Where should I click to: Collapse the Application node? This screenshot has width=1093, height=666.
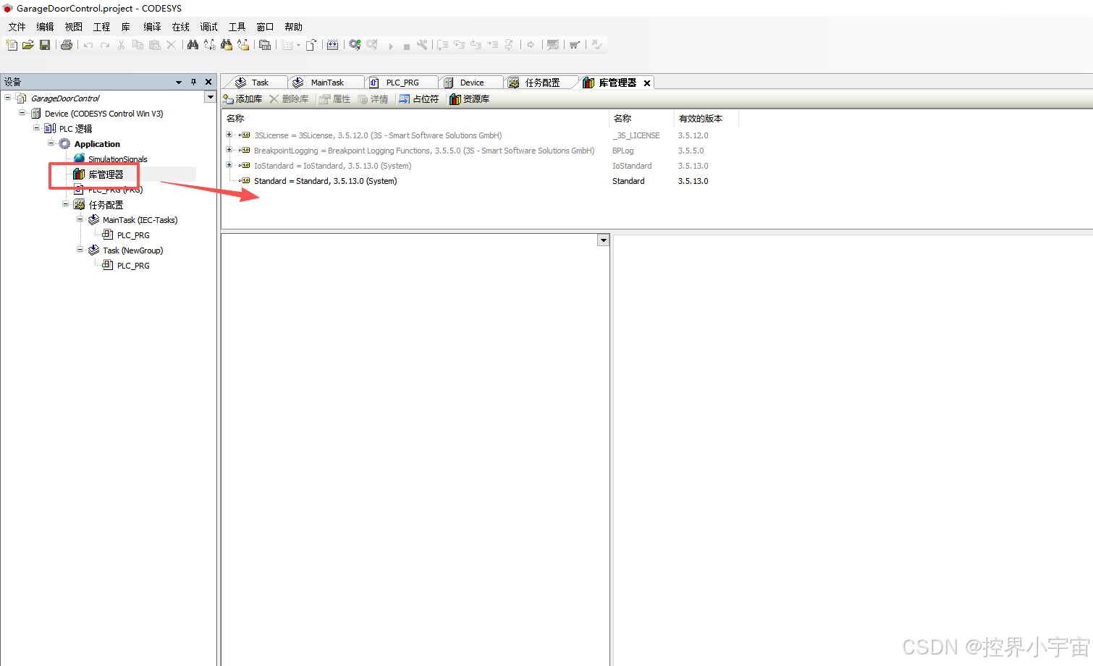click(51, 143)
